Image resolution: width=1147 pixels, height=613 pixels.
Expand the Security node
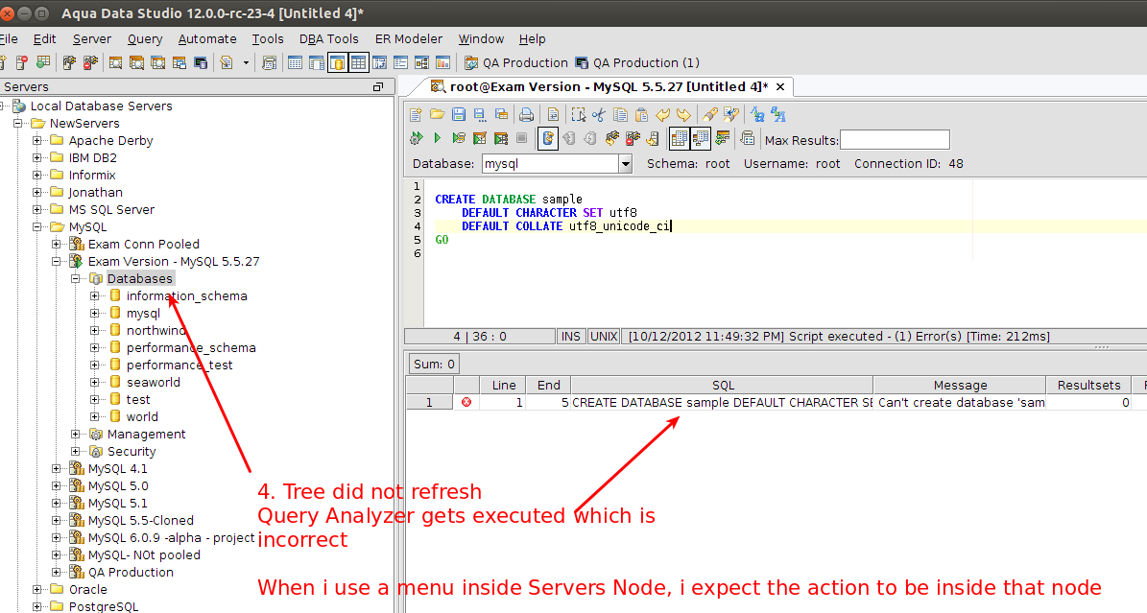pos(75,451)
